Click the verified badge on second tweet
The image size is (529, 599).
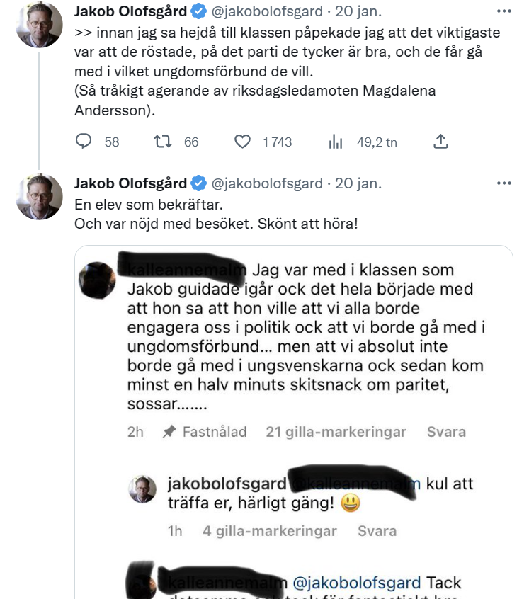(199, 184)
